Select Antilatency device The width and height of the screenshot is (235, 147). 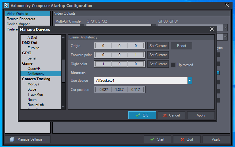click(x=41, y=74)
